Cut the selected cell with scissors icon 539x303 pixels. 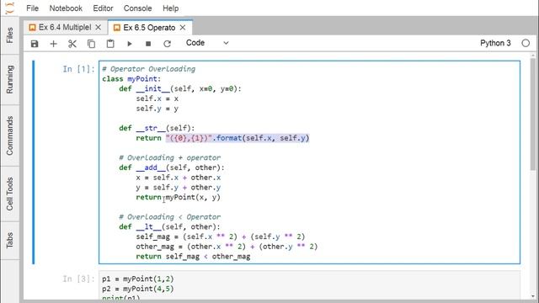[72, 44]
